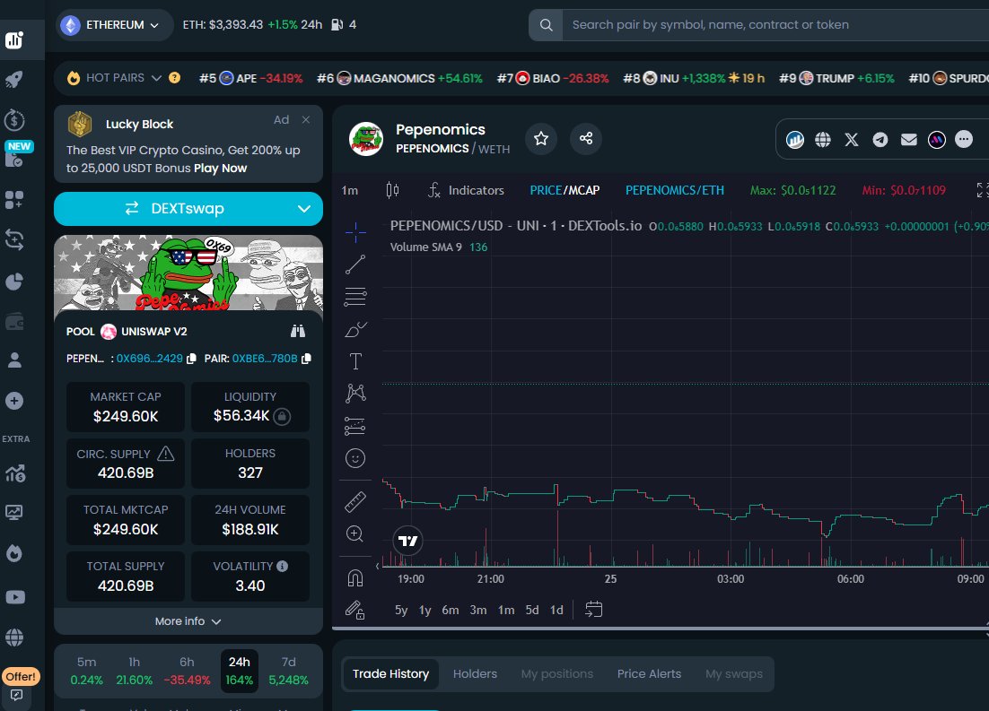Set chart range to 6m

tap(451, 611)
